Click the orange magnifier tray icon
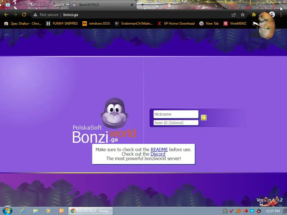This screenshot has width=287, height=215. click(x=238, y=211)
